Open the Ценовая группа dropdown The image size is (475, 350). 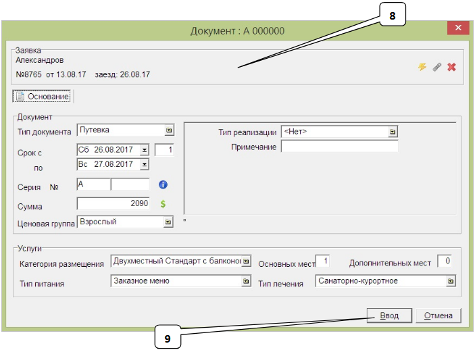tap(169, 221)
